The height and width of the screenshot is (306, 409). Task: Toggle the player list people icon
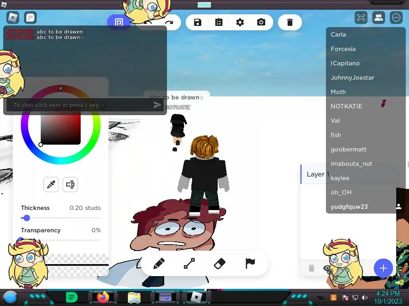coord(379,18)
